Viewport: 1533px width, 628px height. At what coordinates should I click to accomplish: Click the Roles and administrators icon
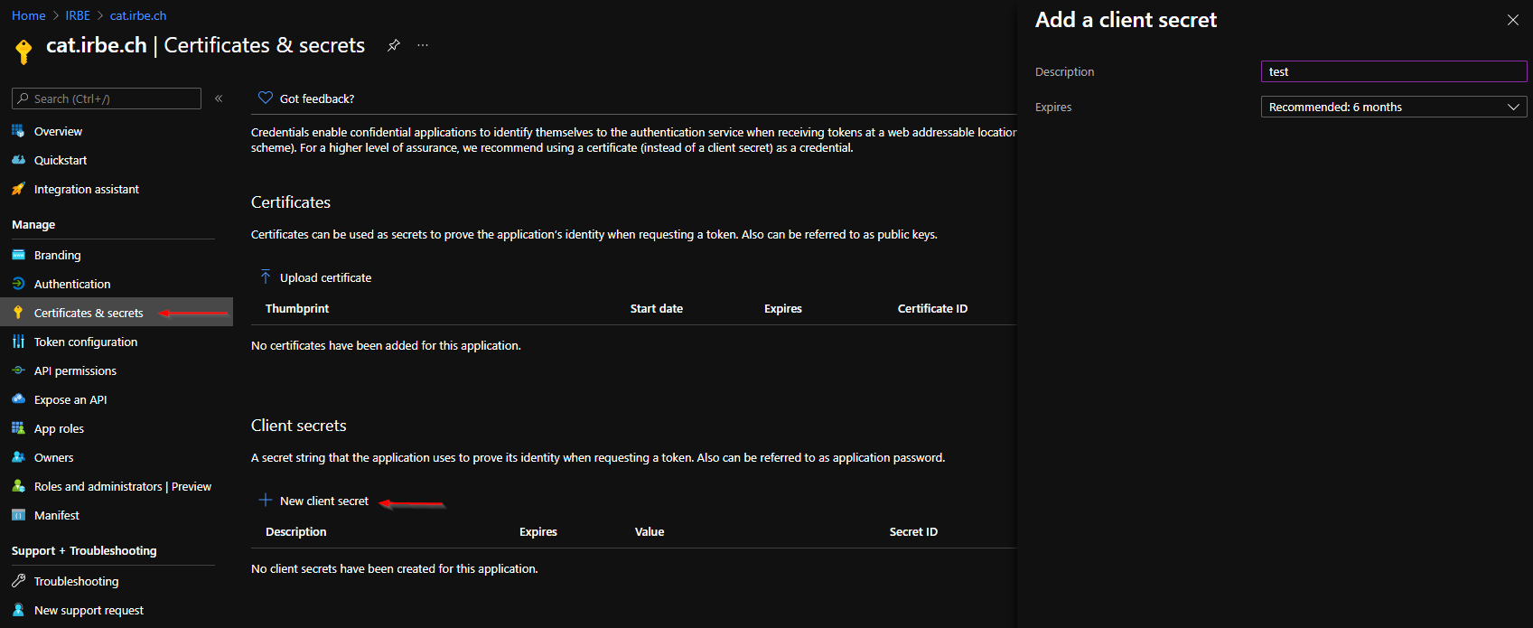pyautogui.click(x=18, y=486)
